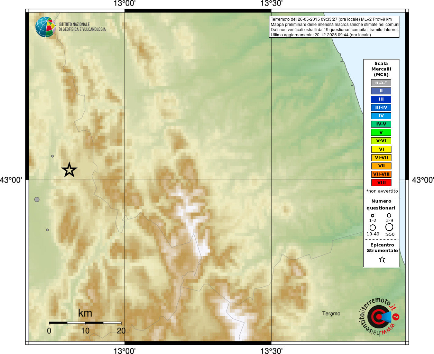Click the earthquake info text box
Viewport: 434px width, 354px height.
334,27
